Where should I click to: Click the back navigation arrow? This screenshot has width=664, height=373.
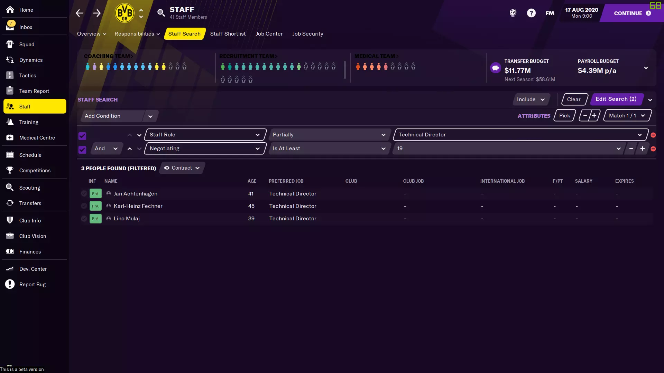point(79,13)
